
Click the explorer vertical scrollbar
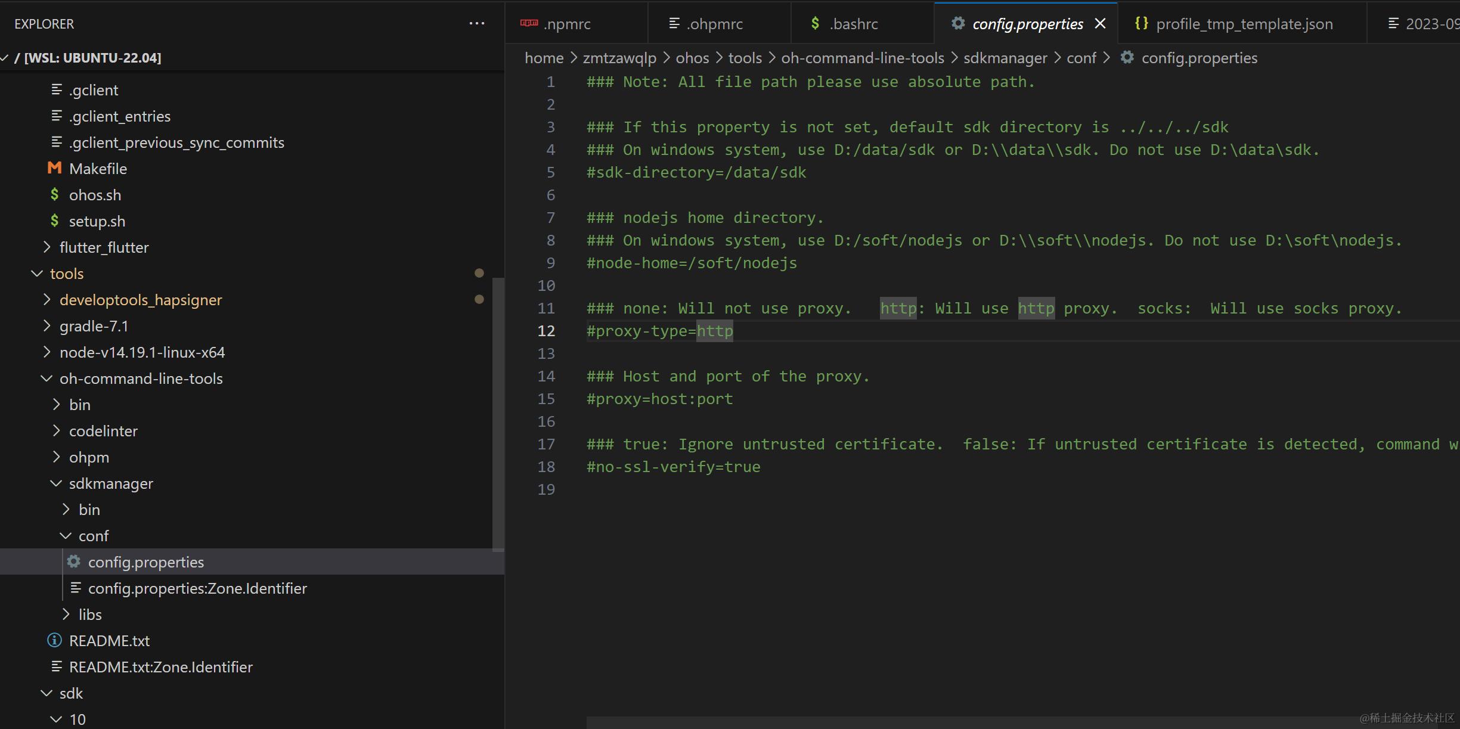coord(498,414)
